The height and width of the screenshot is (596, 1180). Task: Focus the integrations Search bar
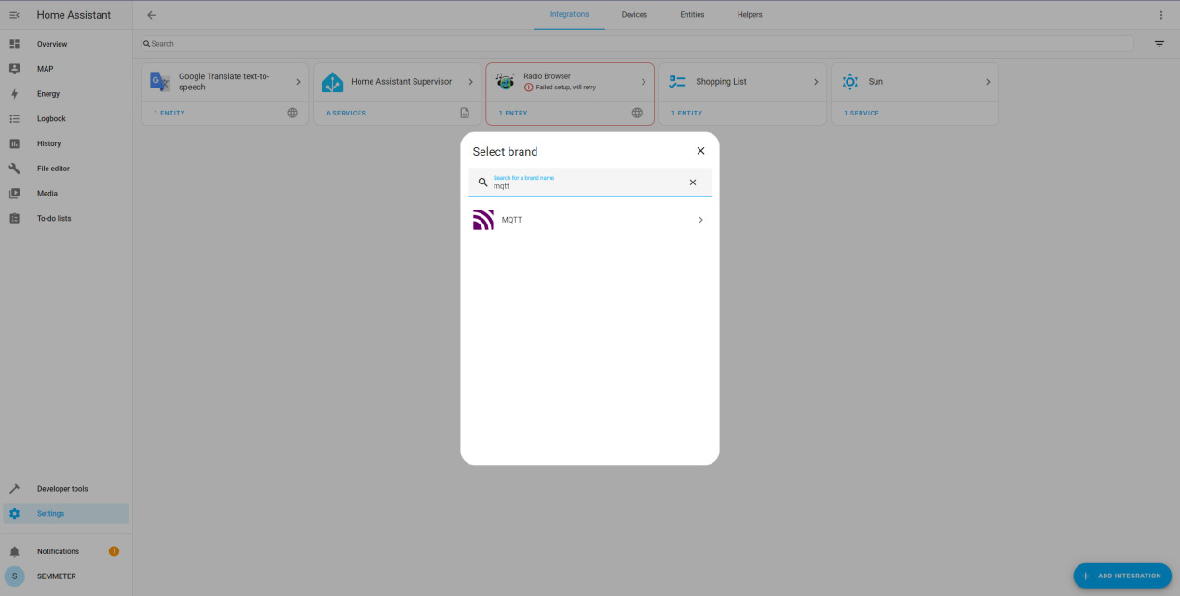click(x=637, y=44)
